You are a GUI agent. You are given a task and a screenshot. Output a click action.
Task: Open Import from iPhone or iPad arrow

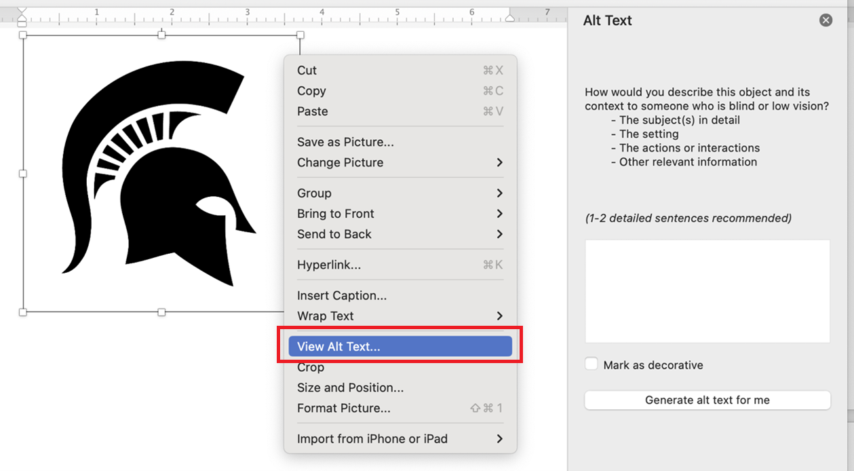[499, 438]
